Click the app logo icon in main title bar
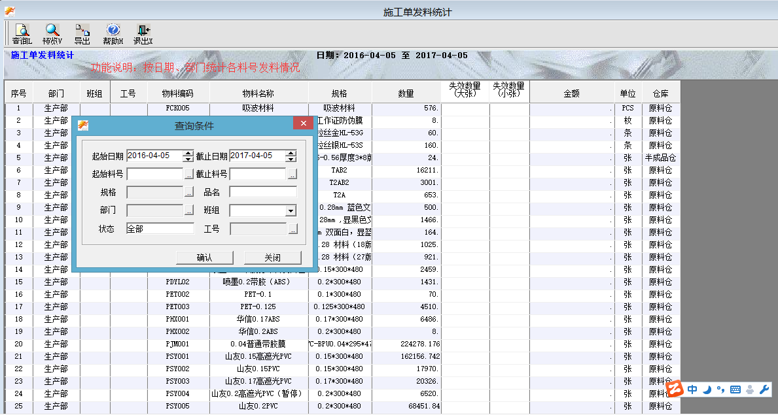The height and width of the screenshot is (415, 778). pyautogui.click(x=9, y=11)
